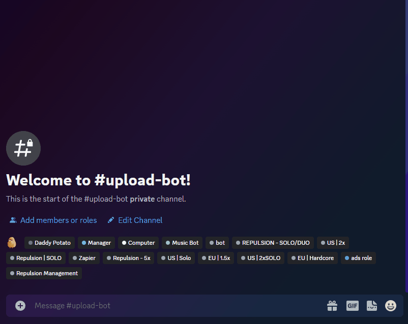Image resolution: width=408 pixels, height=324 pixels.
Task: Click the Music Bot role chip
Action: pos(182,243)
